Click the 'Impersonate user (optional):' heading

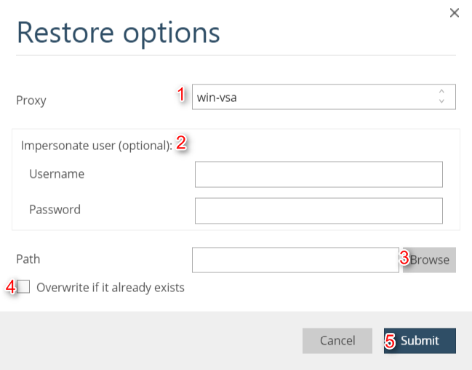pos(96,145)
